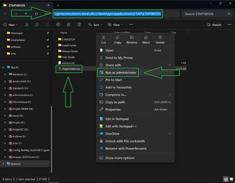Click Delete in the context menu
Viewport: 235px width, 183px height.
(x=160, y=40)
